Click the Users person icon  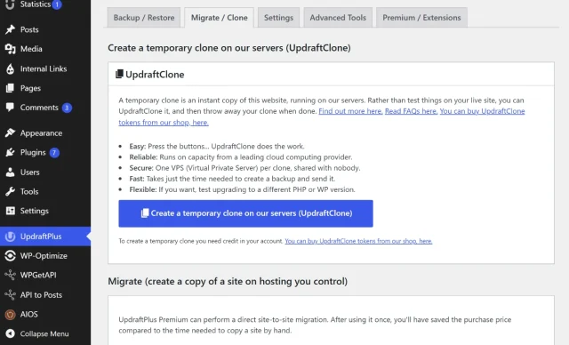click(10, 172)
